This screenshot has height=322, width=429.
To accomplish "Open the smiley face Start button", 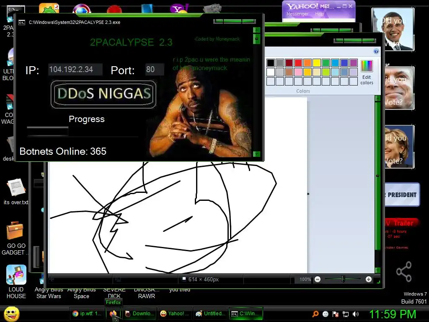I will pos(11,314).
